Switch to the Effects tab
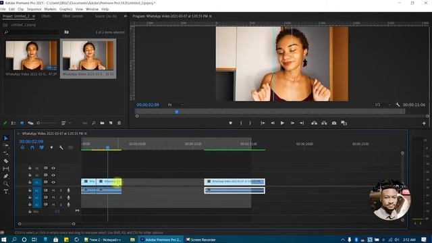The image size is (432, 243). [46, 16]
